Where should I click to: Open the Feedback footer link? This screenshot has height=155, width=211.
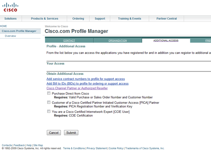19,145
